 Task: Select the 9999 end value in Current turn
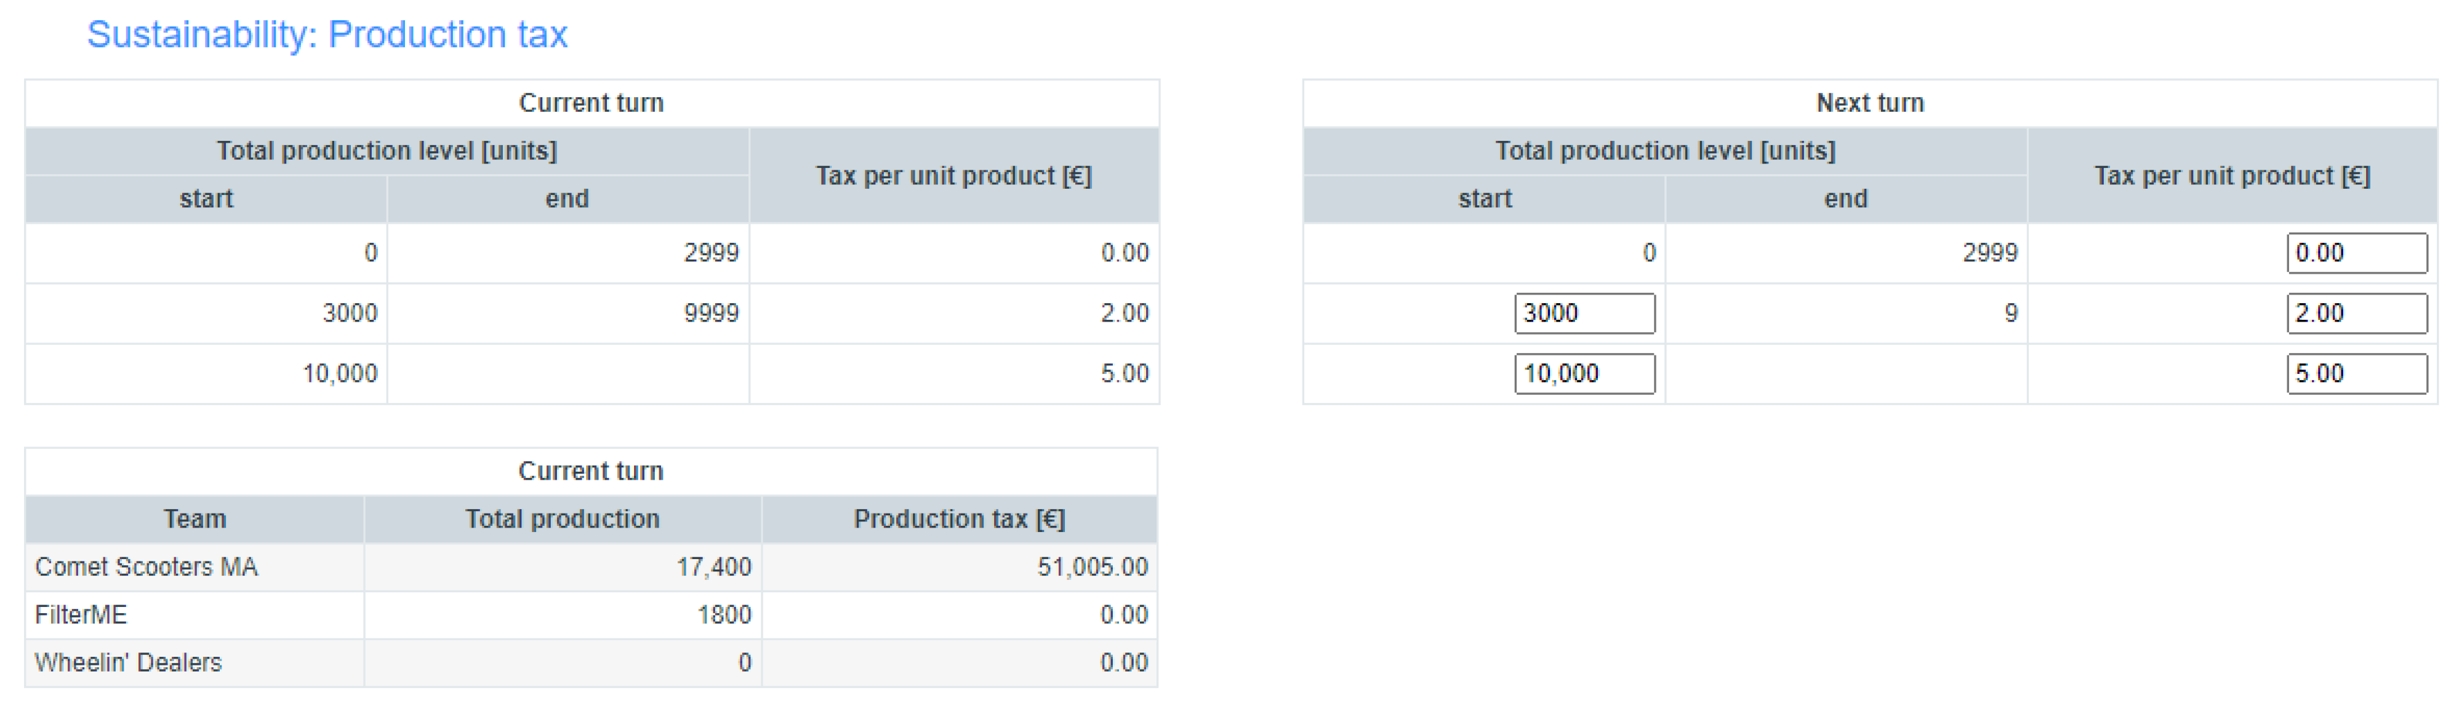(x=711, y=314)
